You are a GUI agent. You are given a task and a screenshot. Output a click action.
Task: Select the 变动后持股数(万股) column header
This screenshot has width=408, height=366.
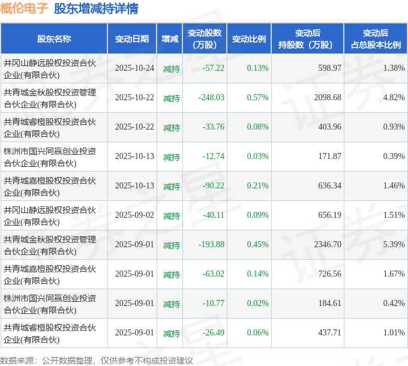click(308, 39)
